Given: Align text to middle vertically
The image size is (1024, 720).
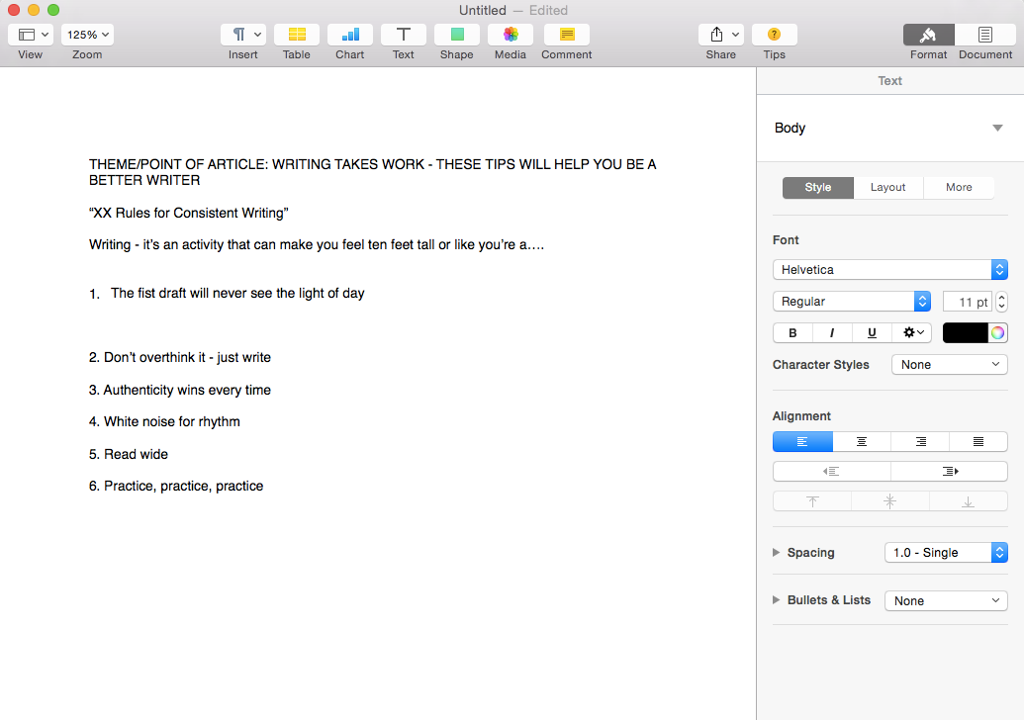Looking at the screenshot, I should 890,501.
